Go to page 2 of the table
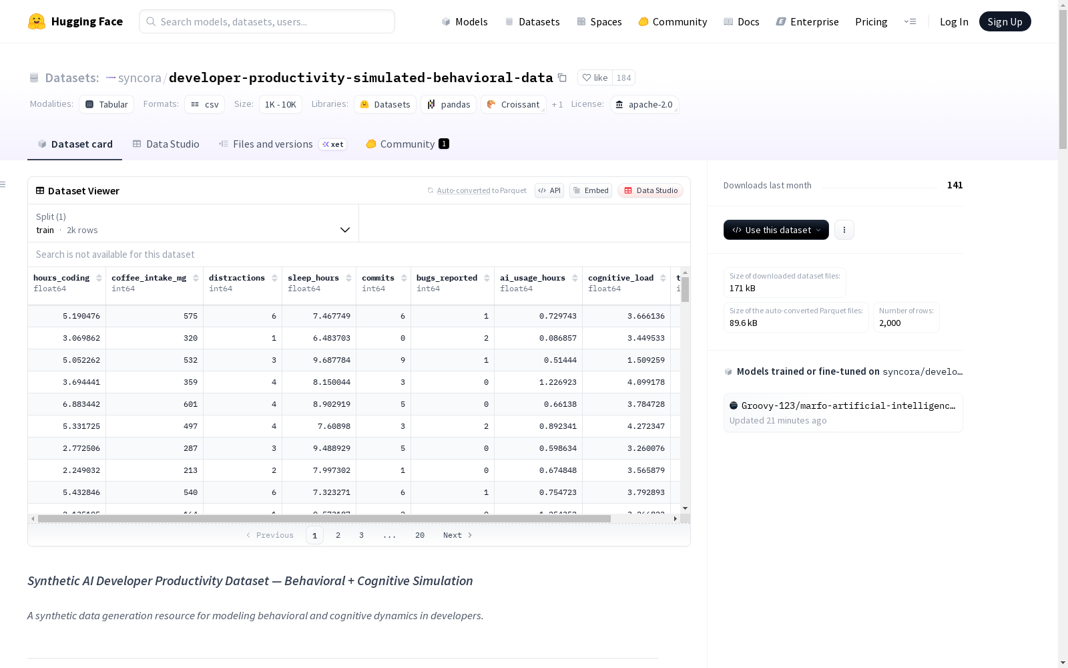The width and height of the screenshot is (1068, 668). (x=338, y=535)
